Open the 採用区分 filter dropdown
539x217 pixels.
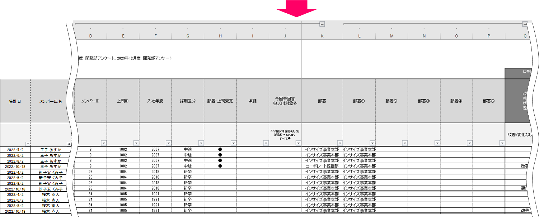pos(201,143)
